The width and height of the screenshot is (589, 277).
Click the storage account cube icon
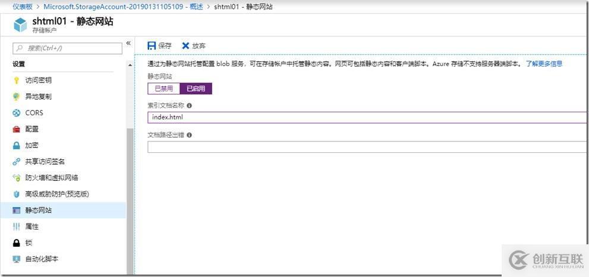[20, 25]
